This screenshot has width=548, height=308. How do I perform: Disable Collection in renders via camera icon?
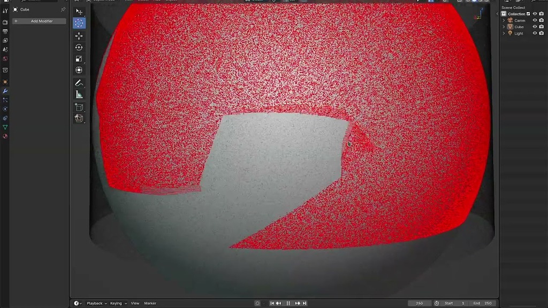(x=542, y=14)
